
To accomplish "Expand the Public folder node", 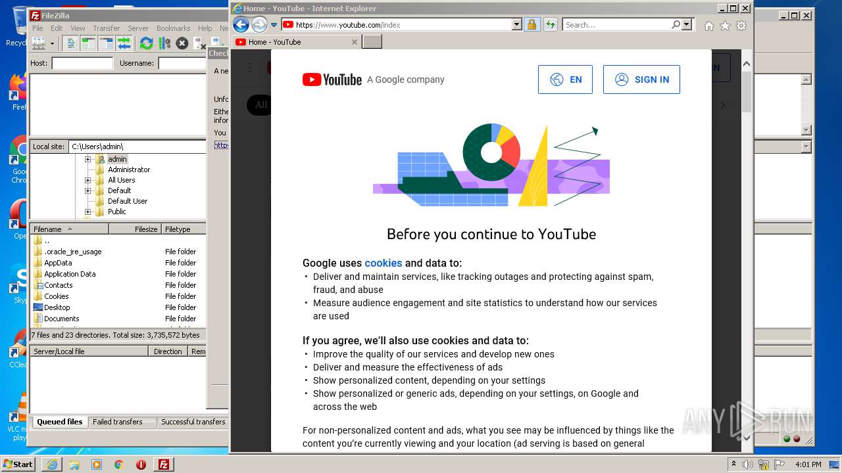I will pos(87,212).
